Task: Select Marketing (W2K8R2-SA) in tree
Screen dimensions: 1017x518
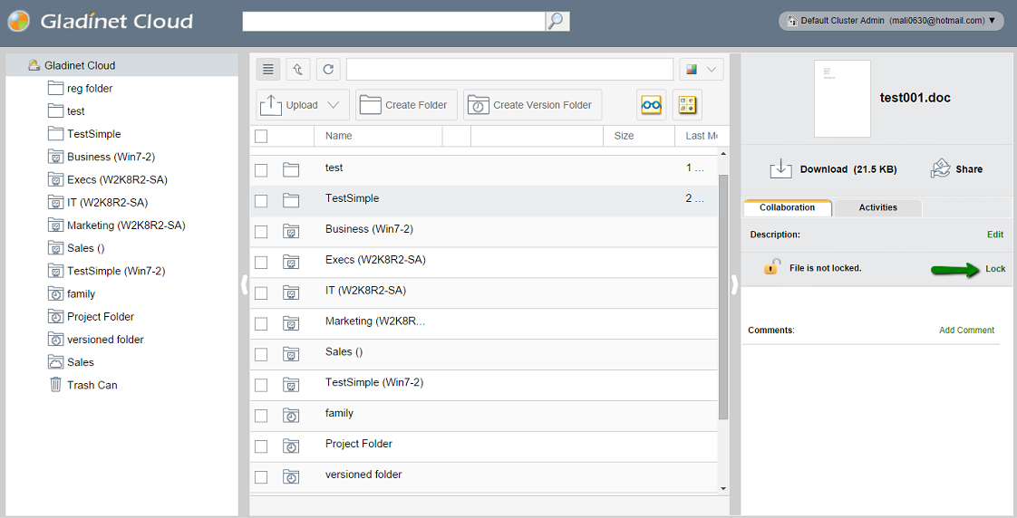Action: (126, 225)
